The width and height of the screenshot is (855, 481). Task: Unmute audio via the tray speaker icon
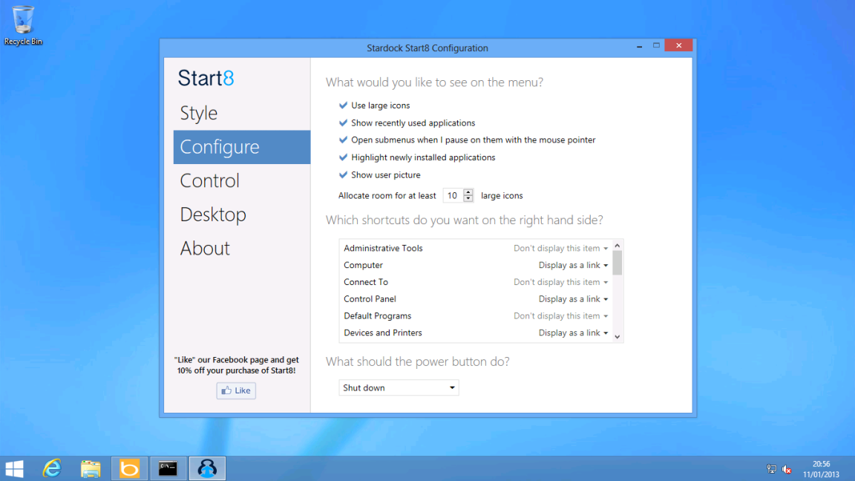(787, 469)
